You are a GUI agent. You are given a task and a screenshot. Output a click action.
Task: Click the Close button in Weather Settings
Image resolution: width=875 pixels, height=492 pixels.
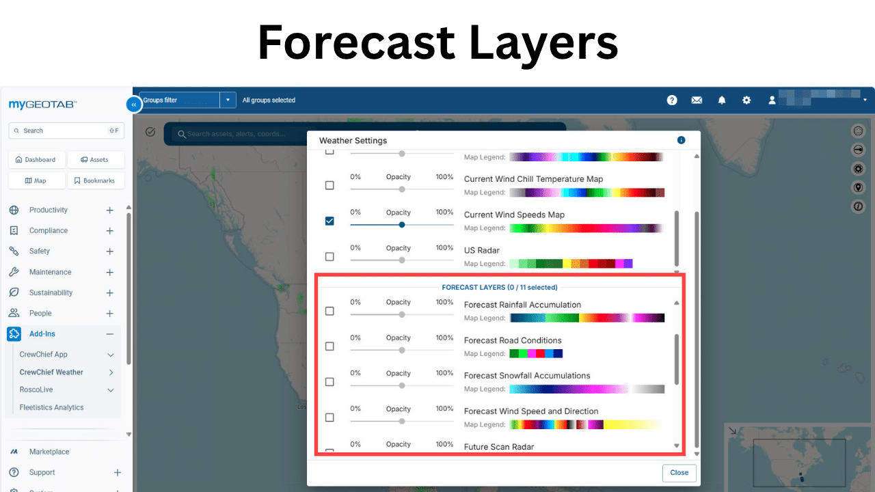[x=679, y=473]
